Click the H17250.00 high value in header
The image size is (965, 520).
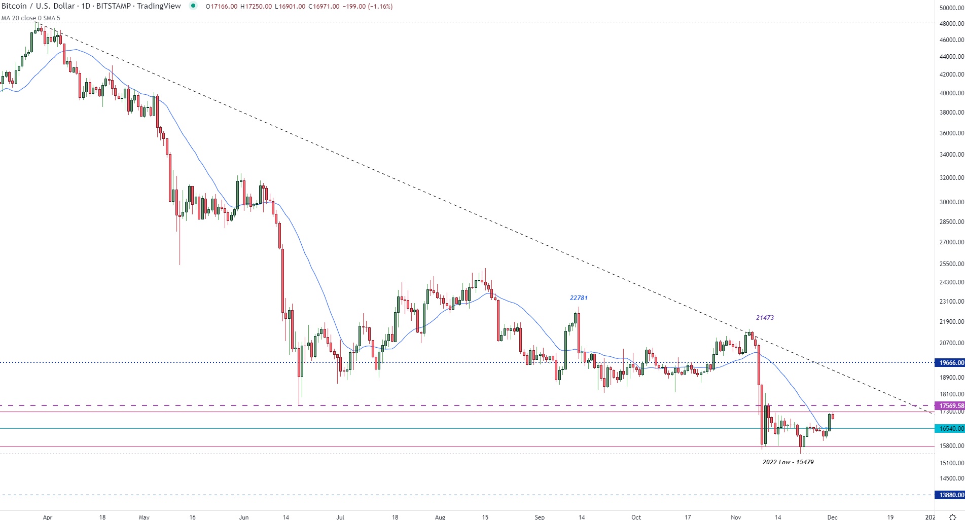point(256,7)
